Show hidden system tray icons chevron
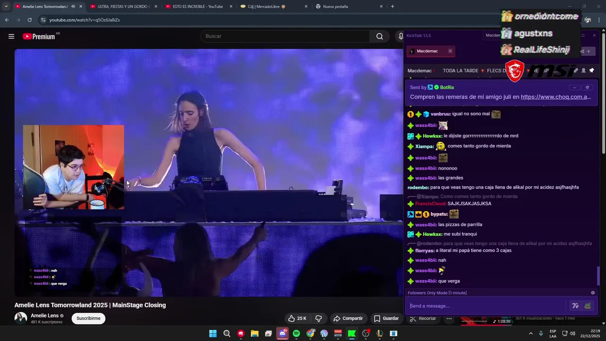This screenshot has height=341, width=606. click(x=531, y=333)
